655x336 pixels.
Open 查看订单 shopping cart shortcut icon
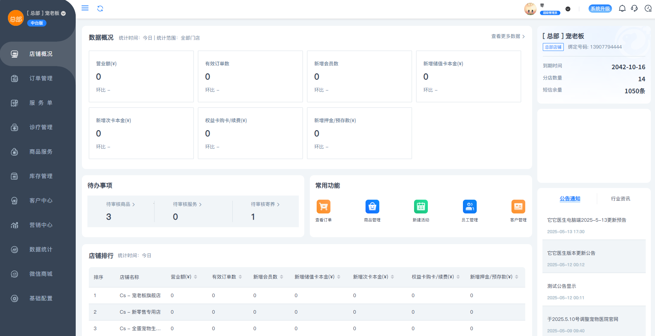click(x=323, y=207)
